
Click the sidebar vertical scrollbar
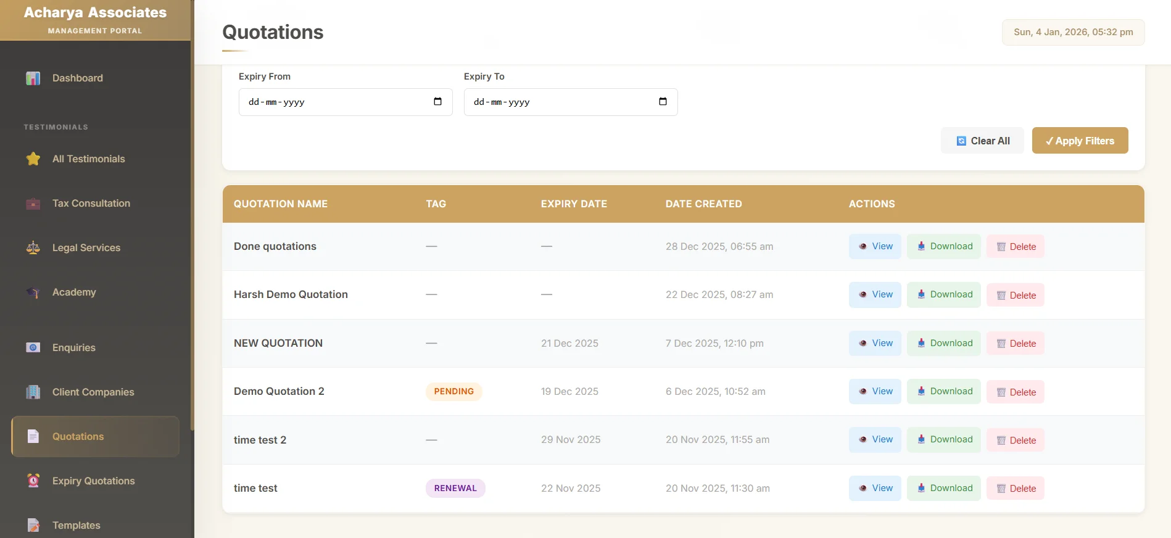(x=192, y=234)
